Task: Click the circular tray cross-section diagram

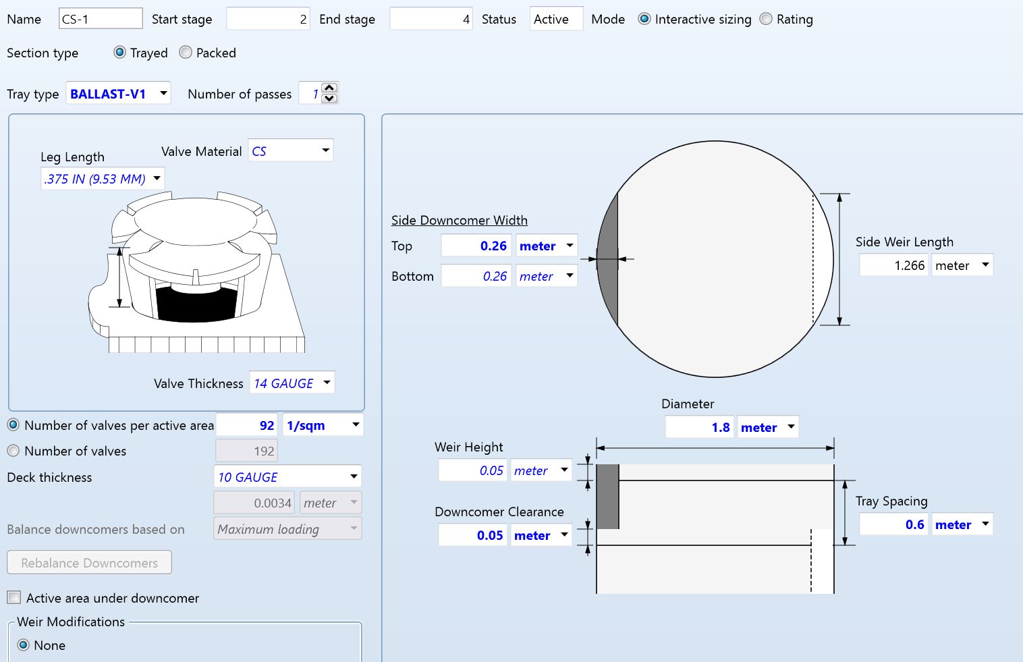Action: [x=715, y=258]
